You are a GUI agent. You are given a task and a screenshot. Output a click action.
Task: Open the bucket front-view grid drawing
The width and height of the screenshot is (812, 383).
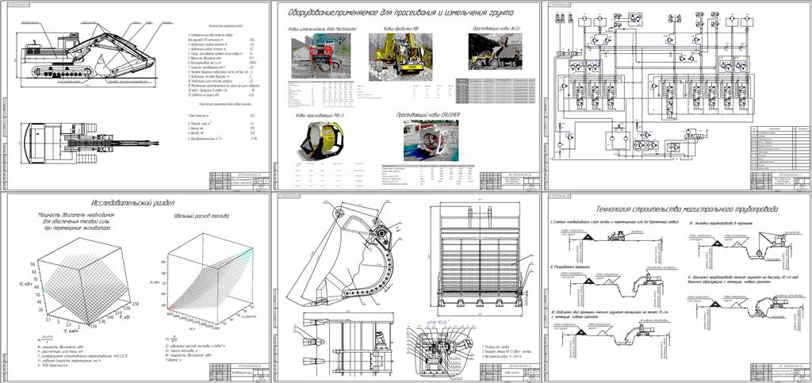[x=479, y=256]
